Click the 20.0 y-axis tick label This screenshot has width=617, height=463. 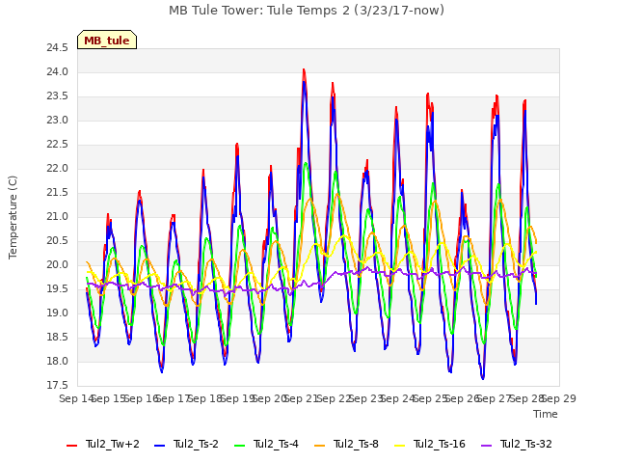point(58,265)
